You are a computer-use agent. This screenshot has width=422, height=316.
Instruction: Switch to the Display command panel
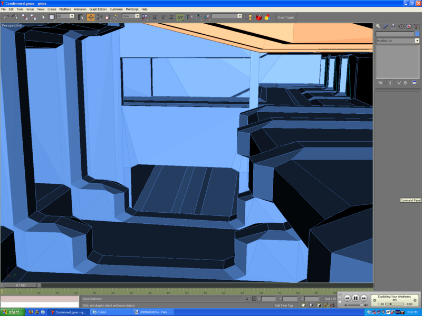(x=408, y=26)
